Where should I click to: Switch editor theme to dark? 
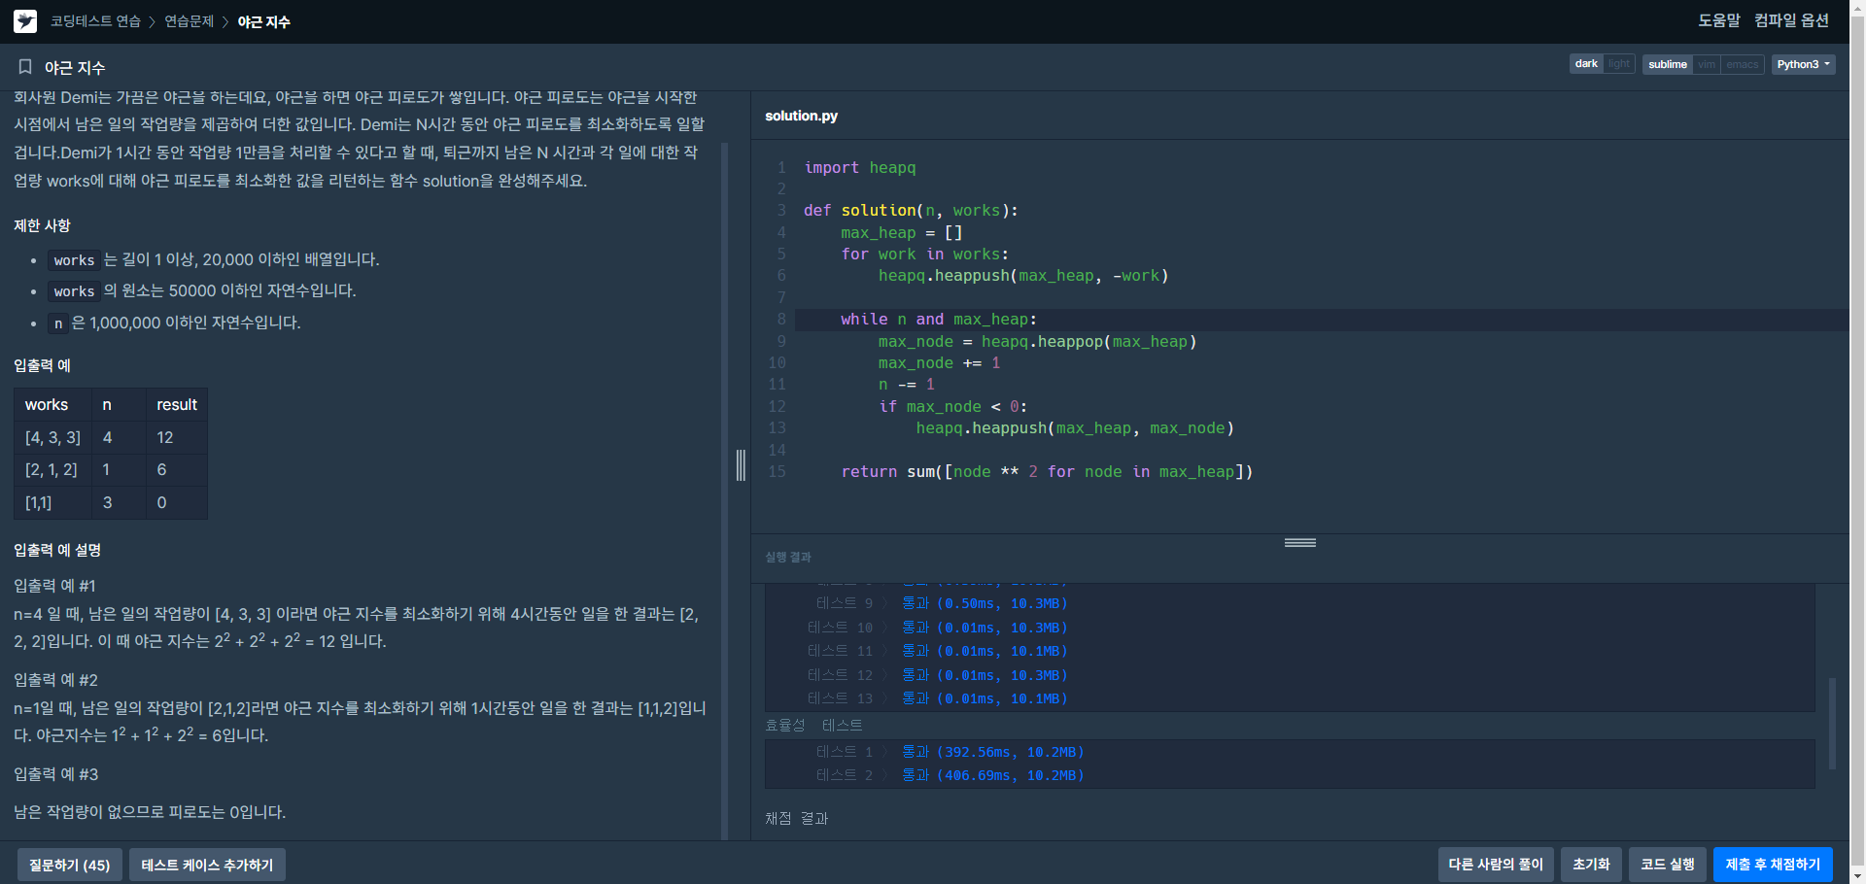[x=1586, y=64]
